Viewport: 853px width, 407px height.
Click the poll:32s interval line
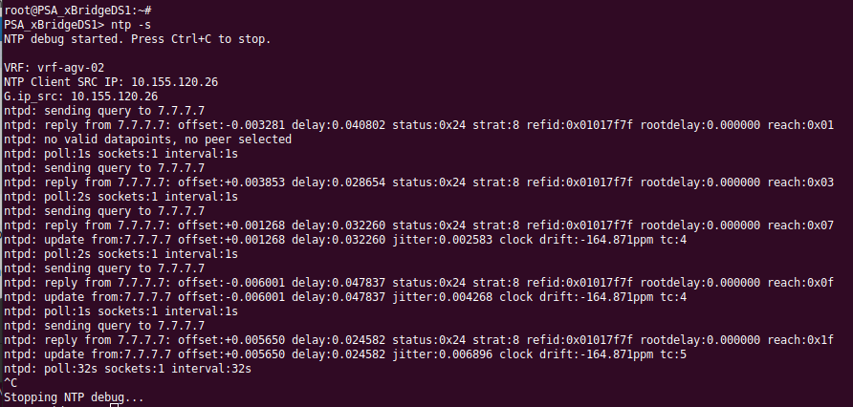(x=127, y=369)
